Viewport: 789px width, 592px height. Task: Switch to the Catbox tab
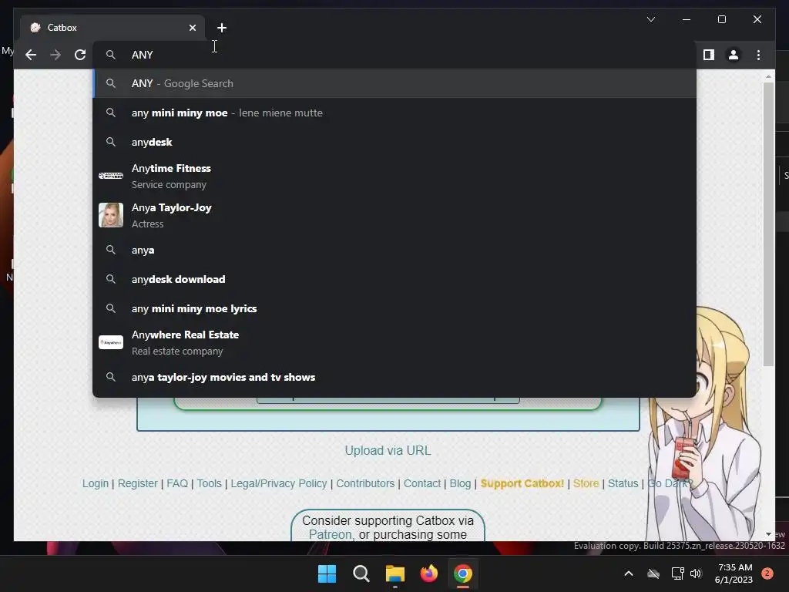112,28
